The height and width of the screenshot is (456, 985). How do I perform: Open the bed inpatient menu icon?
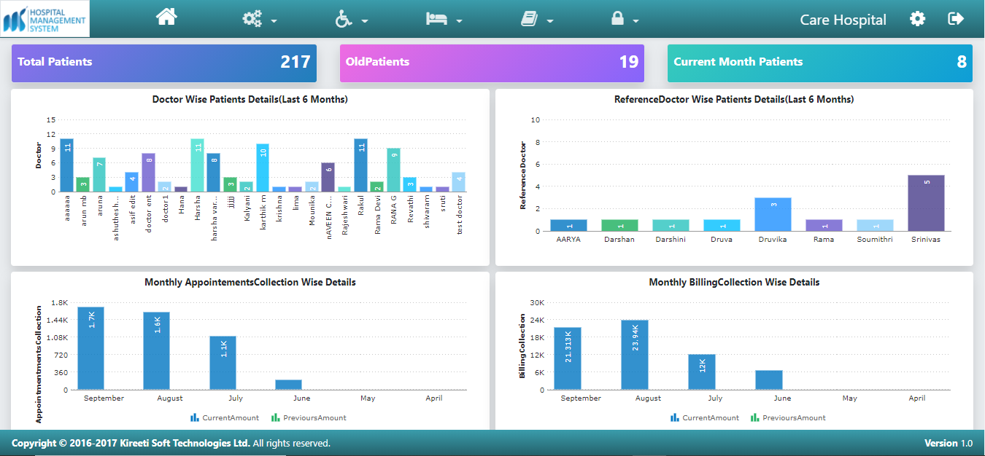436,19
